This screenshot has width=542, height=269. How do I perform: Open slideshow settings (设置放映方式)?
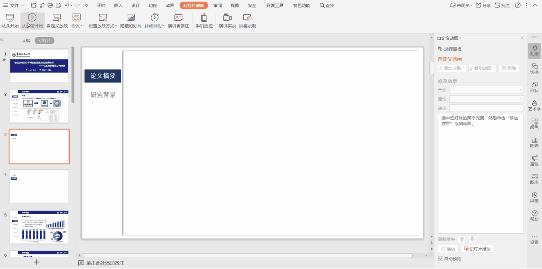tap(103, 21)
